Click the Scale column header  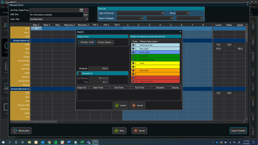(x=135, y=42)
